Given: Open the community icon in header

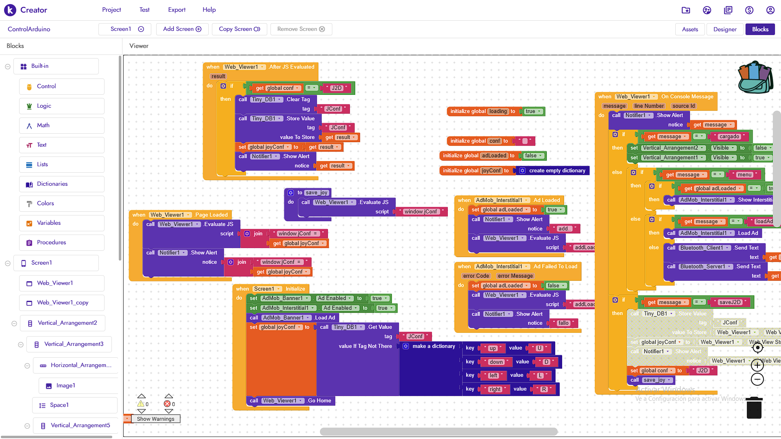Looking at the screenshot, I should pos(707,10).
